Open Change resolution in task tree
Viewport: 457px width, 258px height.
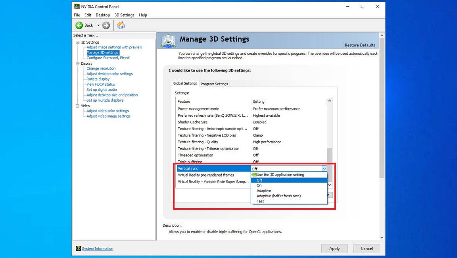click(x=101, y=68)
